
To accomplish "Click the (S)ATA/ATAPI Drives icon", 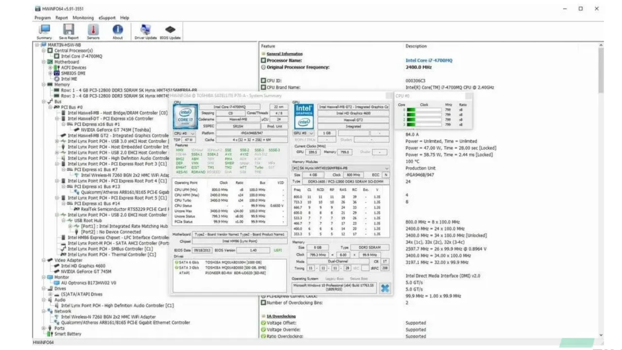I will [x=57, y=294].
